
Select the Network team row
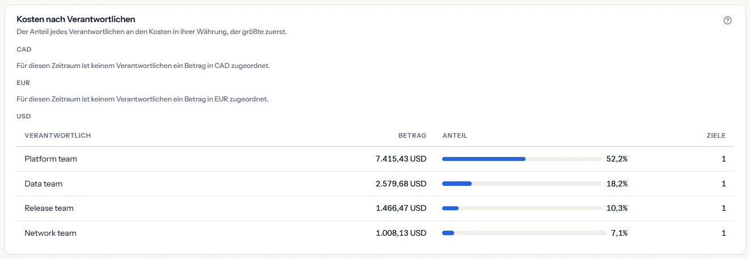click(x=375, y=233)
